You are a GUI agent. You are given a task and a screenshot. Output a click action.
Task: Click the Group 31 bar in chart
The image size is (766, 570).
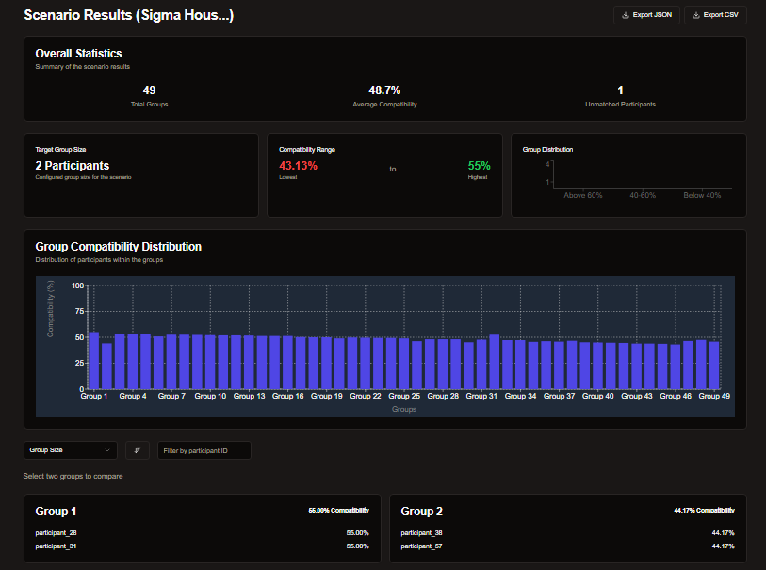point(495,361)
